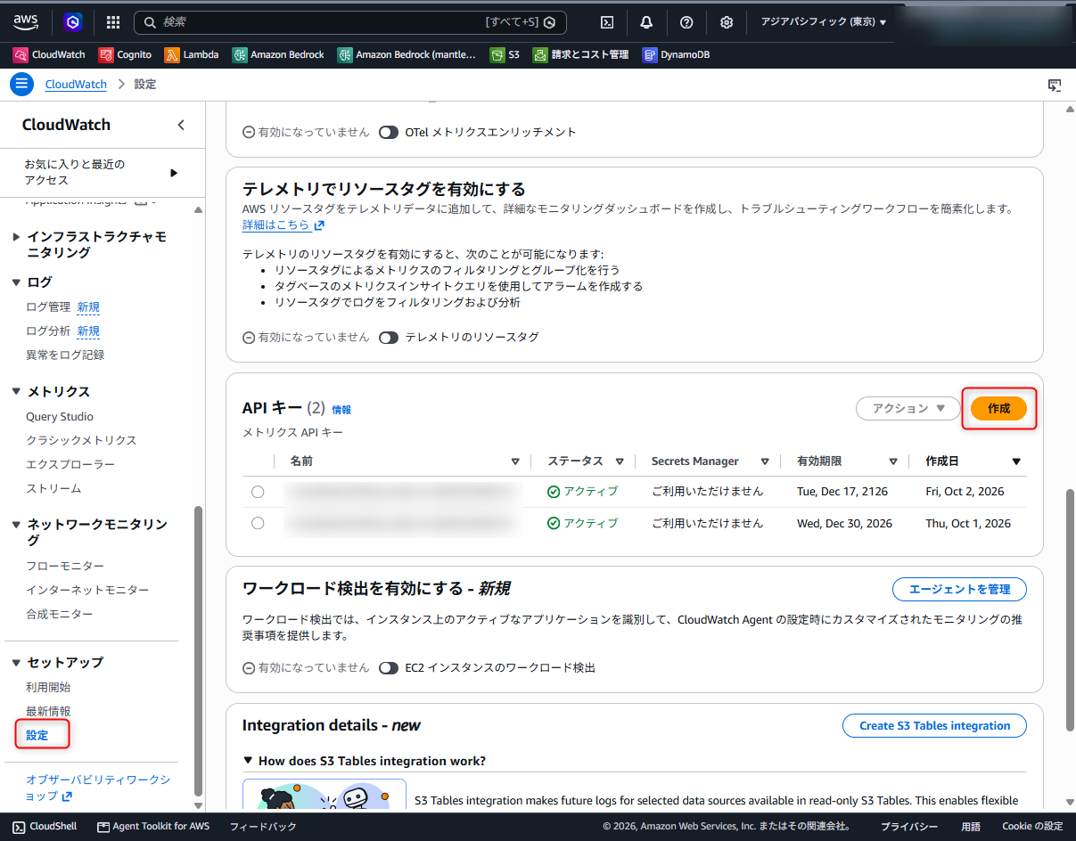Click the 作成 button for API keys
This screenshot has width=1076, height=841.
click(x=998, y=408)
